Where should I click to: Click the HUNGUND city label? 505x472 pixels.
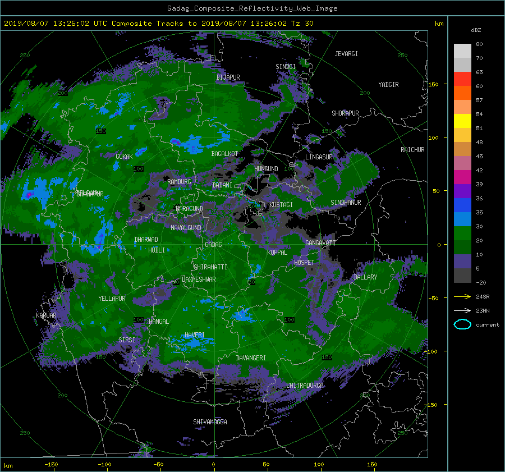(266, 169)
